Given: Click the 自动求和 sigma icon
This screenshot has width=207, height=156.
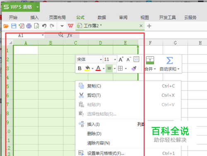Looking at the screenshot, I should click(x=169, y=60).
